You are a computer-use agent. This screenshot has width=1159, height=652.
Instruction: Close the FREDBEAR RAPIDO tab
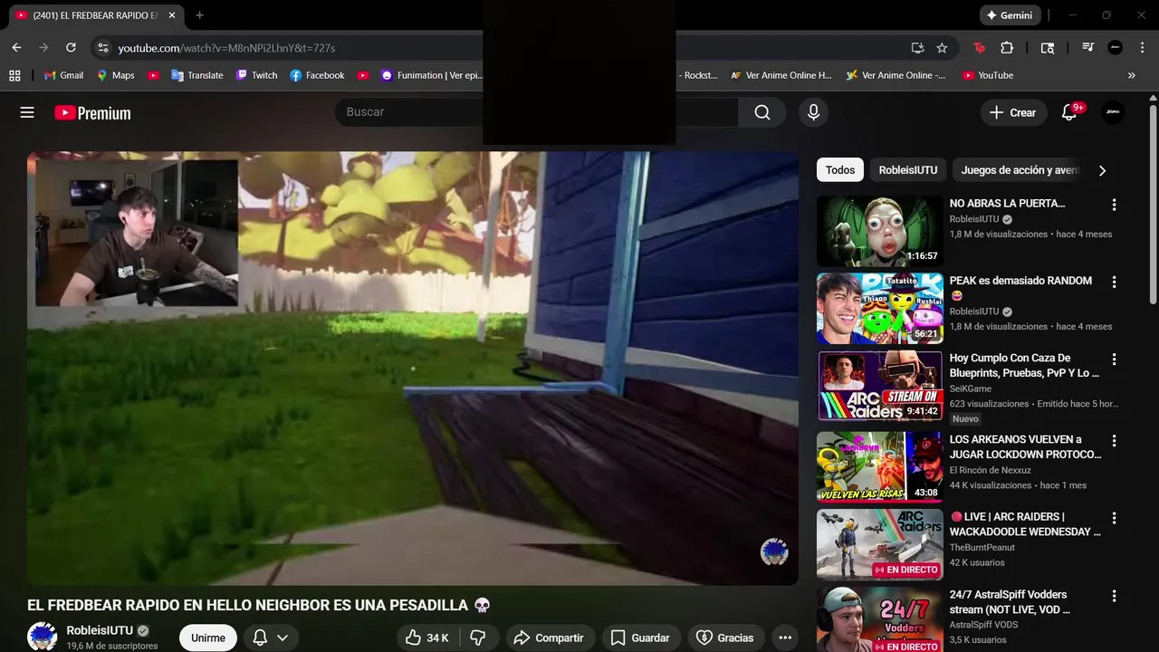(x=172, y=15)
